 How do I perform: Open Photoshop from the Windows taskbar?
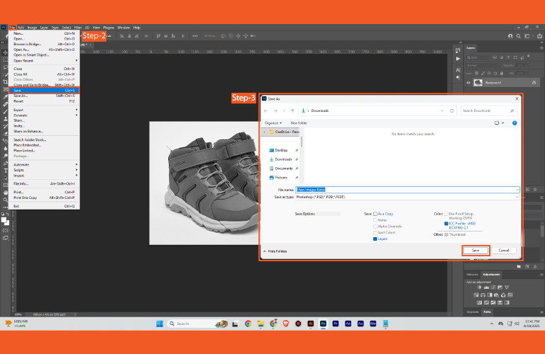[x=323, y=324]
